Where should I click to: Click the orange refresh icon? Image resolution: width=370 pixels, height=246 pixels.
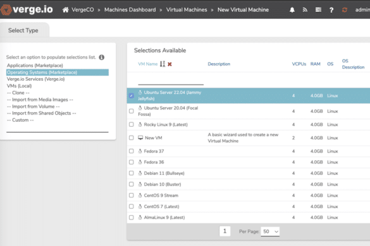[x=345, y=10]
